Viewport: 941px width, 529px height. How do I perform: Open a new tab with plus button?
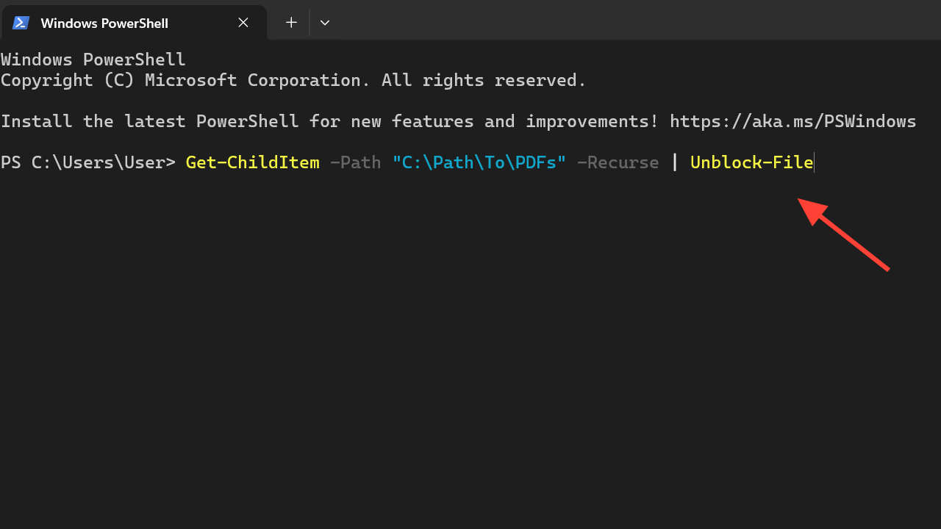point(291,23)
